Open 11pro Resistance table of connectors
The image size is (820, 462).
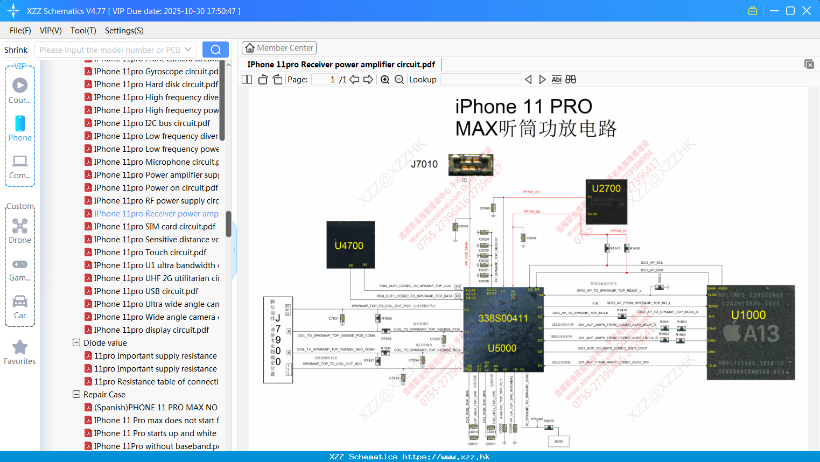(x=152, y=381)
